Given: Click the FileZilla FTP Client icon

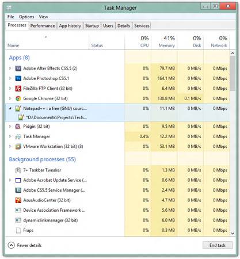Looking at the screenshot, I should pos(18,89).
